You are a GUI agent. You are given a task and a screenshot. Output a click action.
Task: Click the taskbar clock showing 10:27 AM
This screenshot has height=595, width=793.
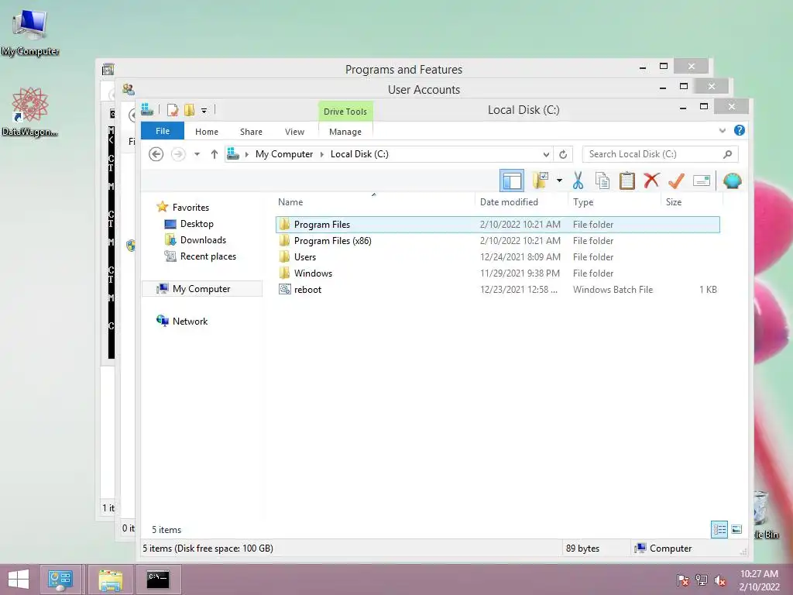tap(759, 580)
